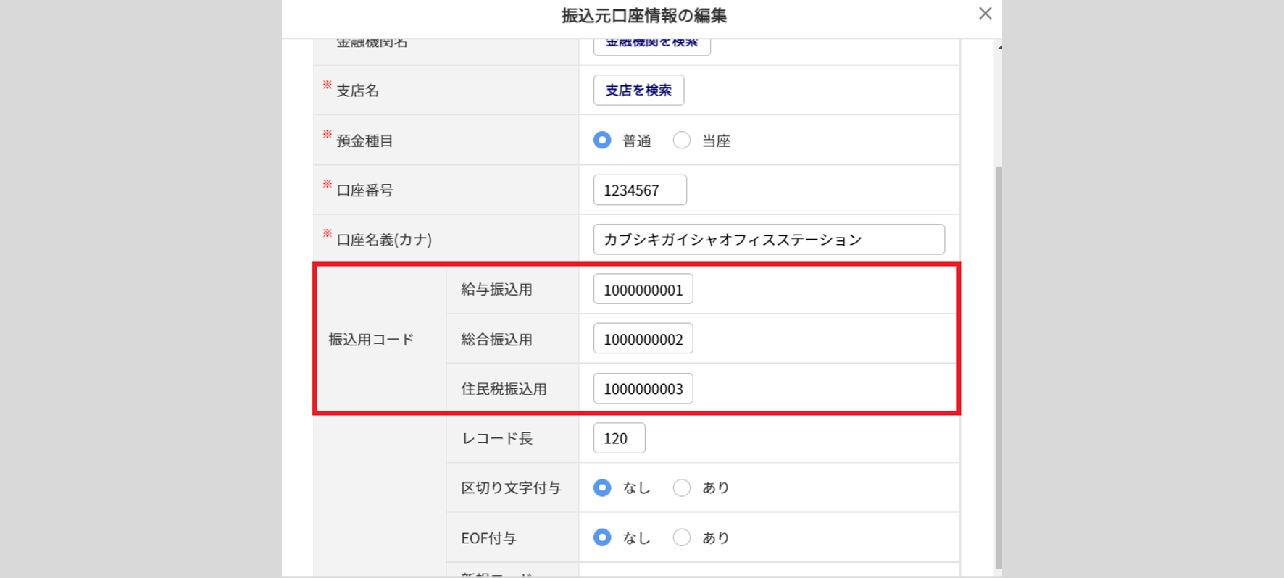Set 区切り文字付与 to なし
The height and width of the screenshot is (578, 1284).
(x=602, y=488)
